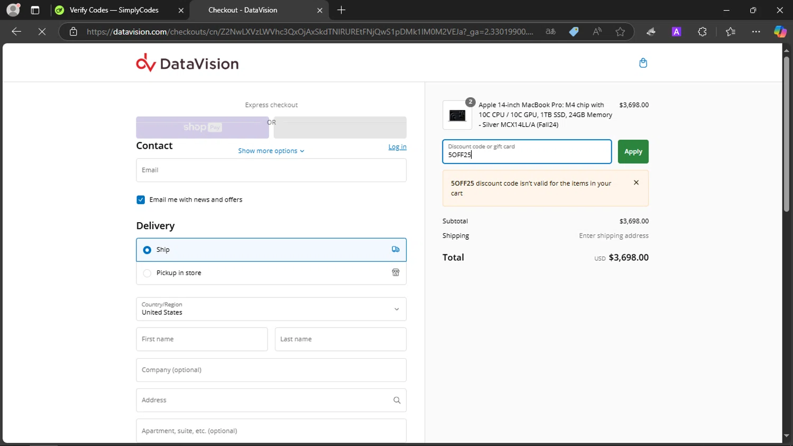Open the read aloud icon
Viewport: 793px width, 446px height.
tap(597, 32)
